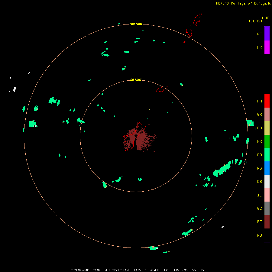Click the 'UK' legend label
This screenshot has width=272, height=272.
259,47
